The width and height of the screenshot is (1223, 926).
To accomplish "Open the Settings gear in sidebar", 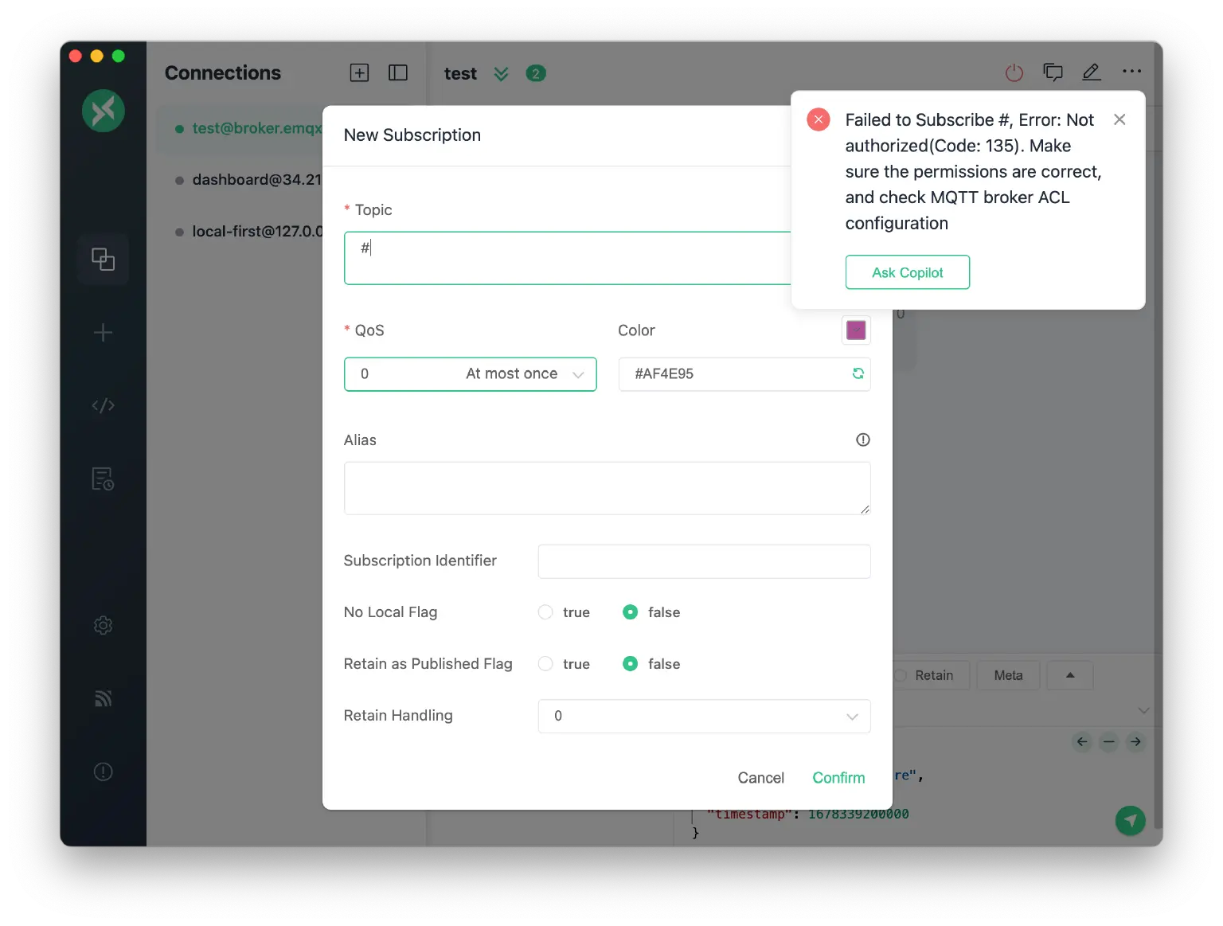I will click(103, 626).
